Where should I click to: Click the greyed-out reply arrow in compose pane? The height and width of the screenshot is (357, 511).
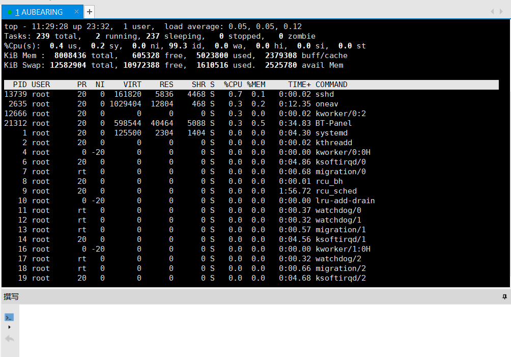10,339
